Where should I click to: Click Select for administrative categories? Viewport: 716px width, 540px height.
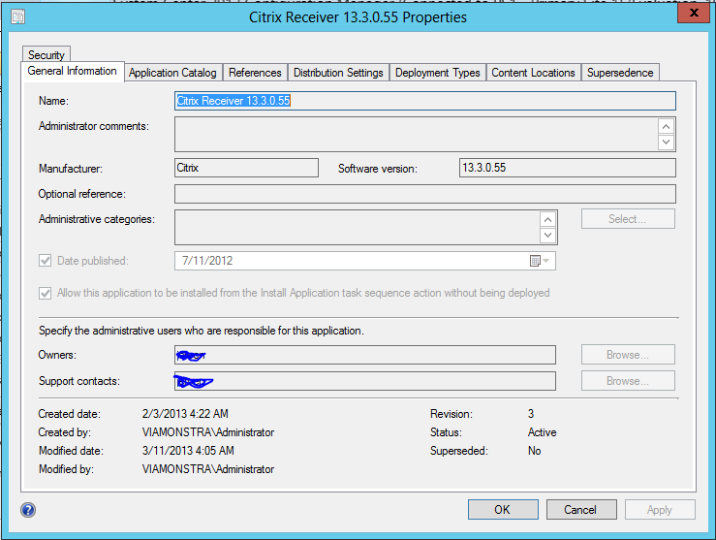[x=628, y=219]
